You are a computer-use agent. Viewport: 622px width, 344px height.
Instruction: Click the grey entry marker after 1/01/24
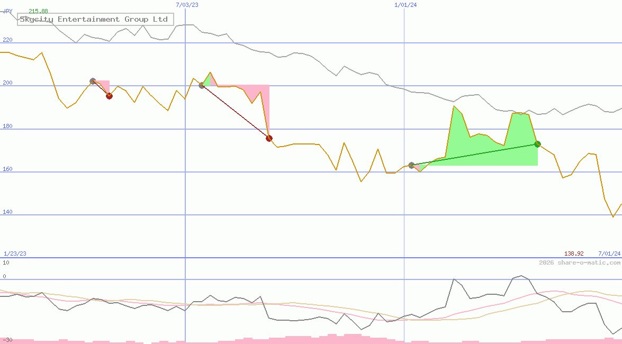click(x=411, y=166)
